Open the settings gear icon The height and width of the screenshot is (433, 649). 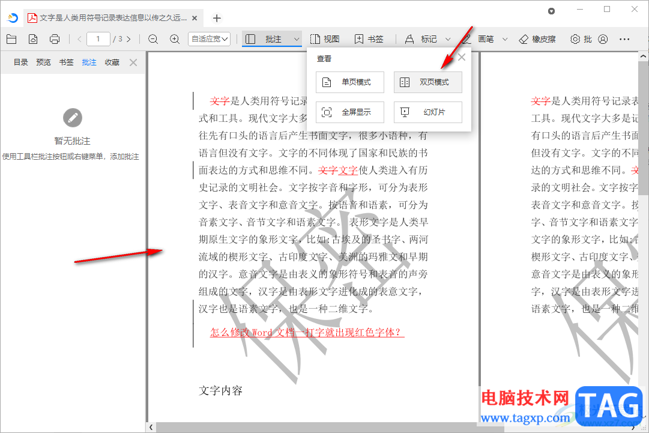point(575,39)
